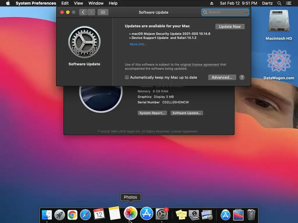Open Finder from the Dock
The width and height of the screenshot is (298, 223).
pyautogui.click(x=47, y=215)
